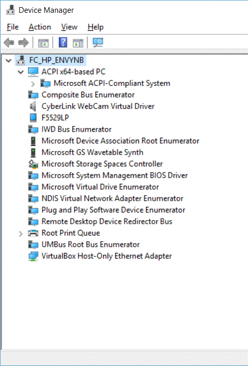The height and width of the screenshot is (366, 248).
Task: Click the ACPI x64-based PC monitor icon
Action: point(33,72)
